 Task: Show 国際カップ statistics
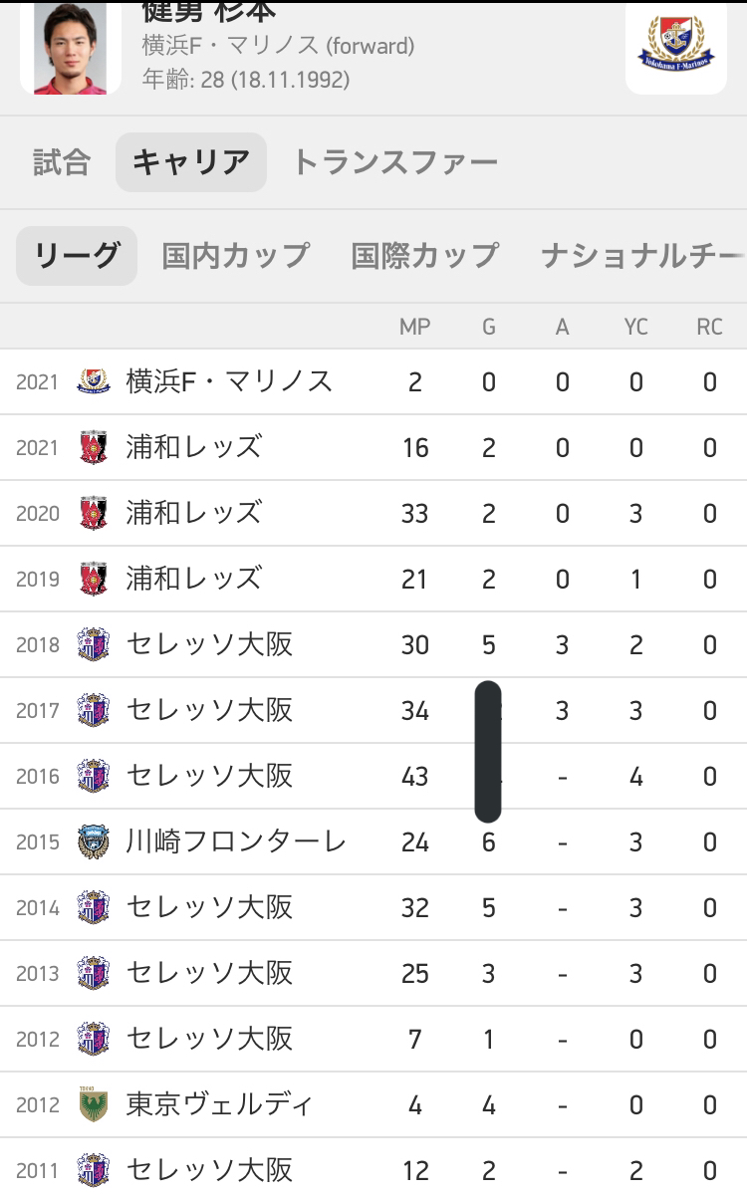pos(425,256)
